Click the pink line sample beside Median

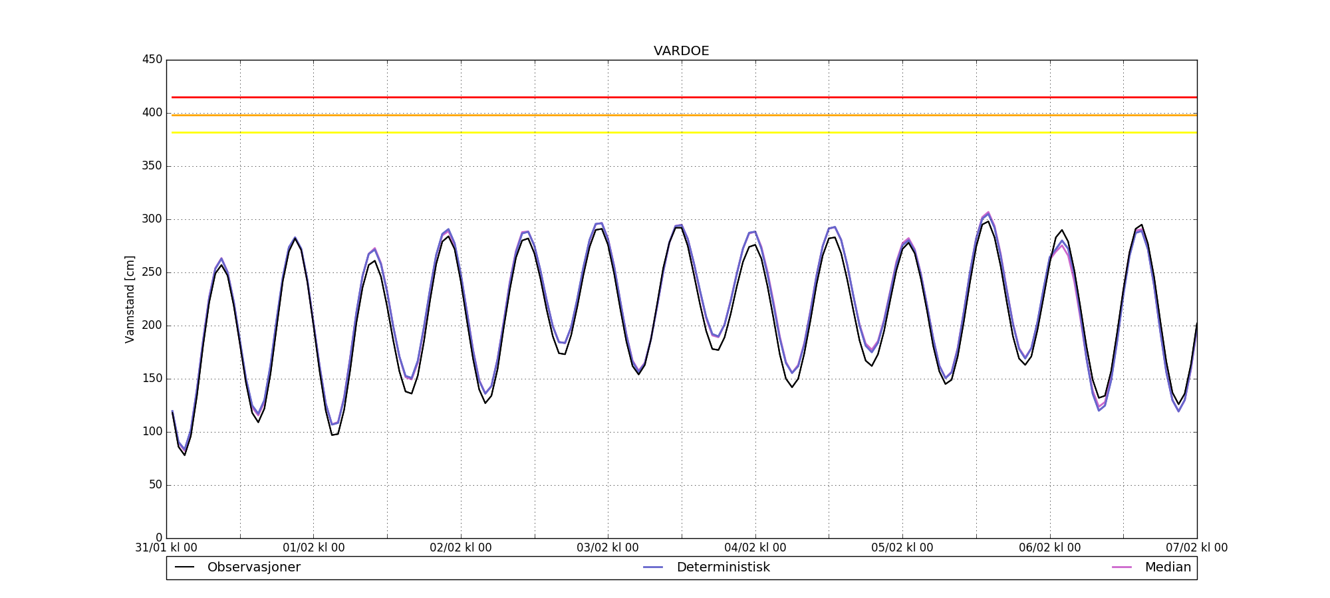1121,567
